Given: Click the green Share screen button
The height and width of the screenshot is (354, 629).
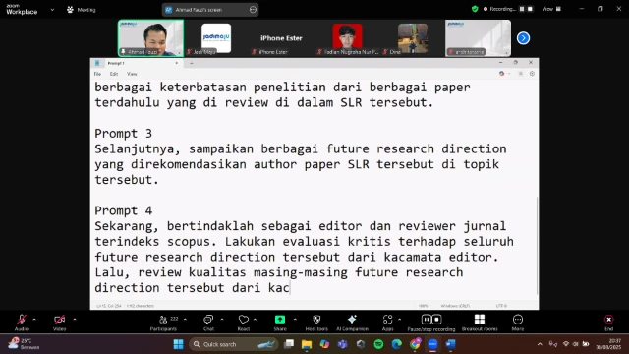Looking at the screenshot, I should [280, 323].
